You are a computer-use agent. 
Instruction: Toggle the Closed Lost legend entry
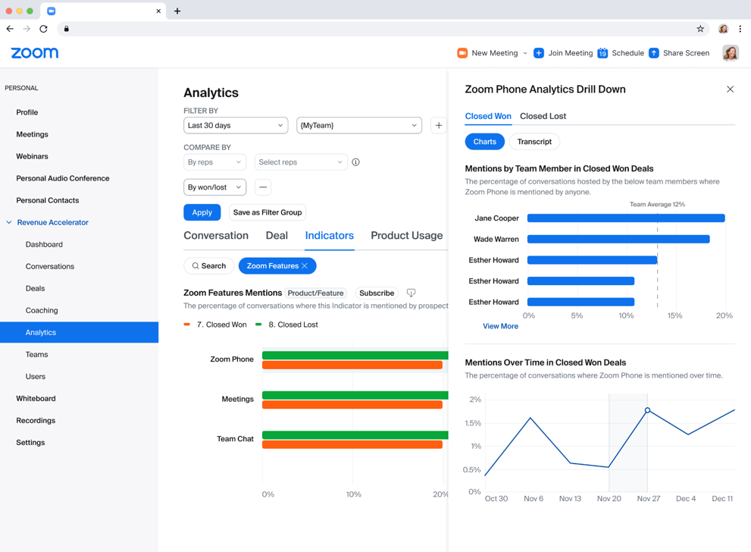(x=286, y=325)
